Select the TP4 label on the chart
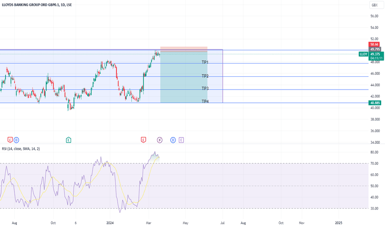The image size is (385, 227). 205,102
